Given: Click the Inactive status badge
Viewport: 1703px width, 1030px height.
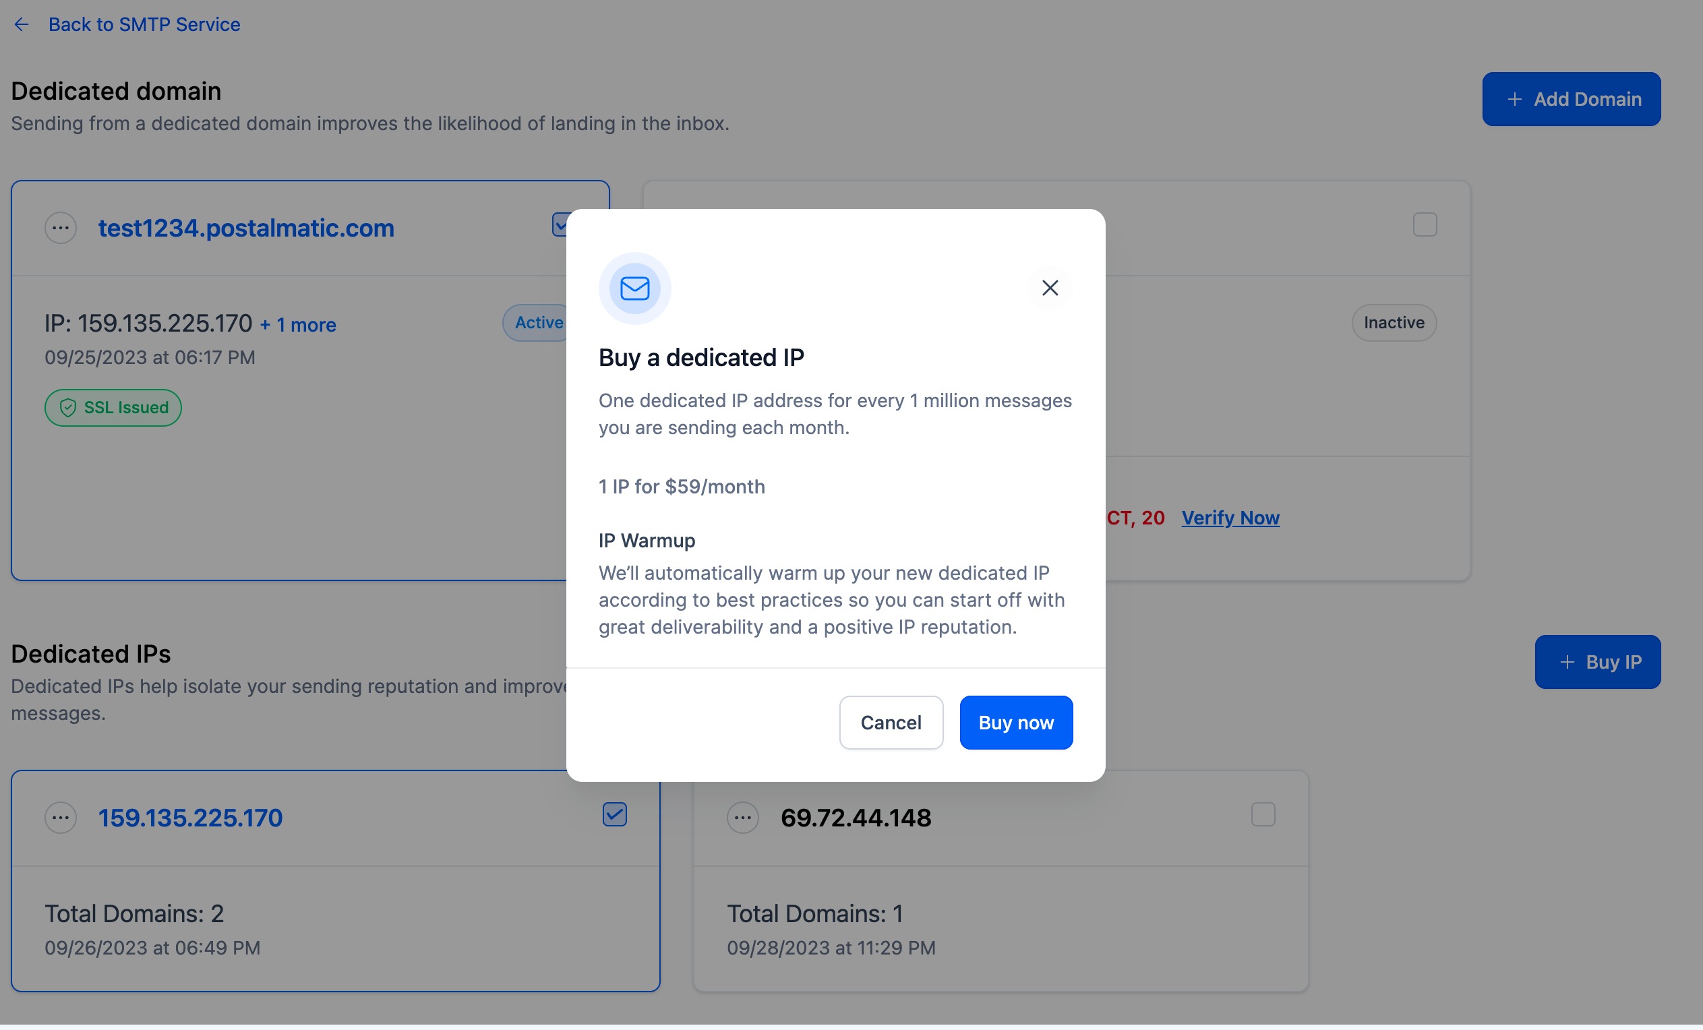Looking at the screenshot, I should [x=1394, y=323].
